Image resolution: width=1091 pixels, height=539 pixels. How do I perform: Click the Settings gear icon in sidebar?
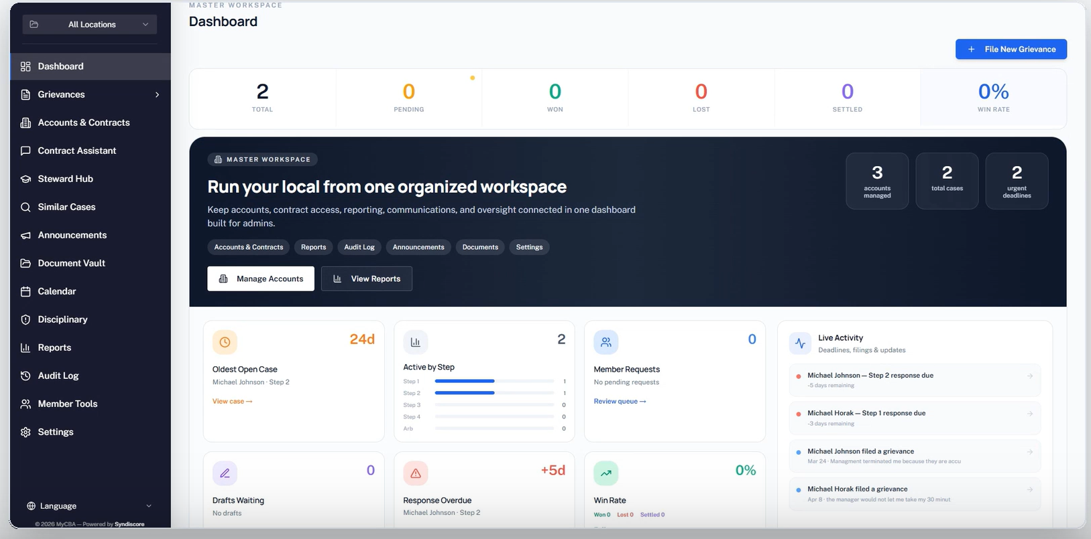25,432
